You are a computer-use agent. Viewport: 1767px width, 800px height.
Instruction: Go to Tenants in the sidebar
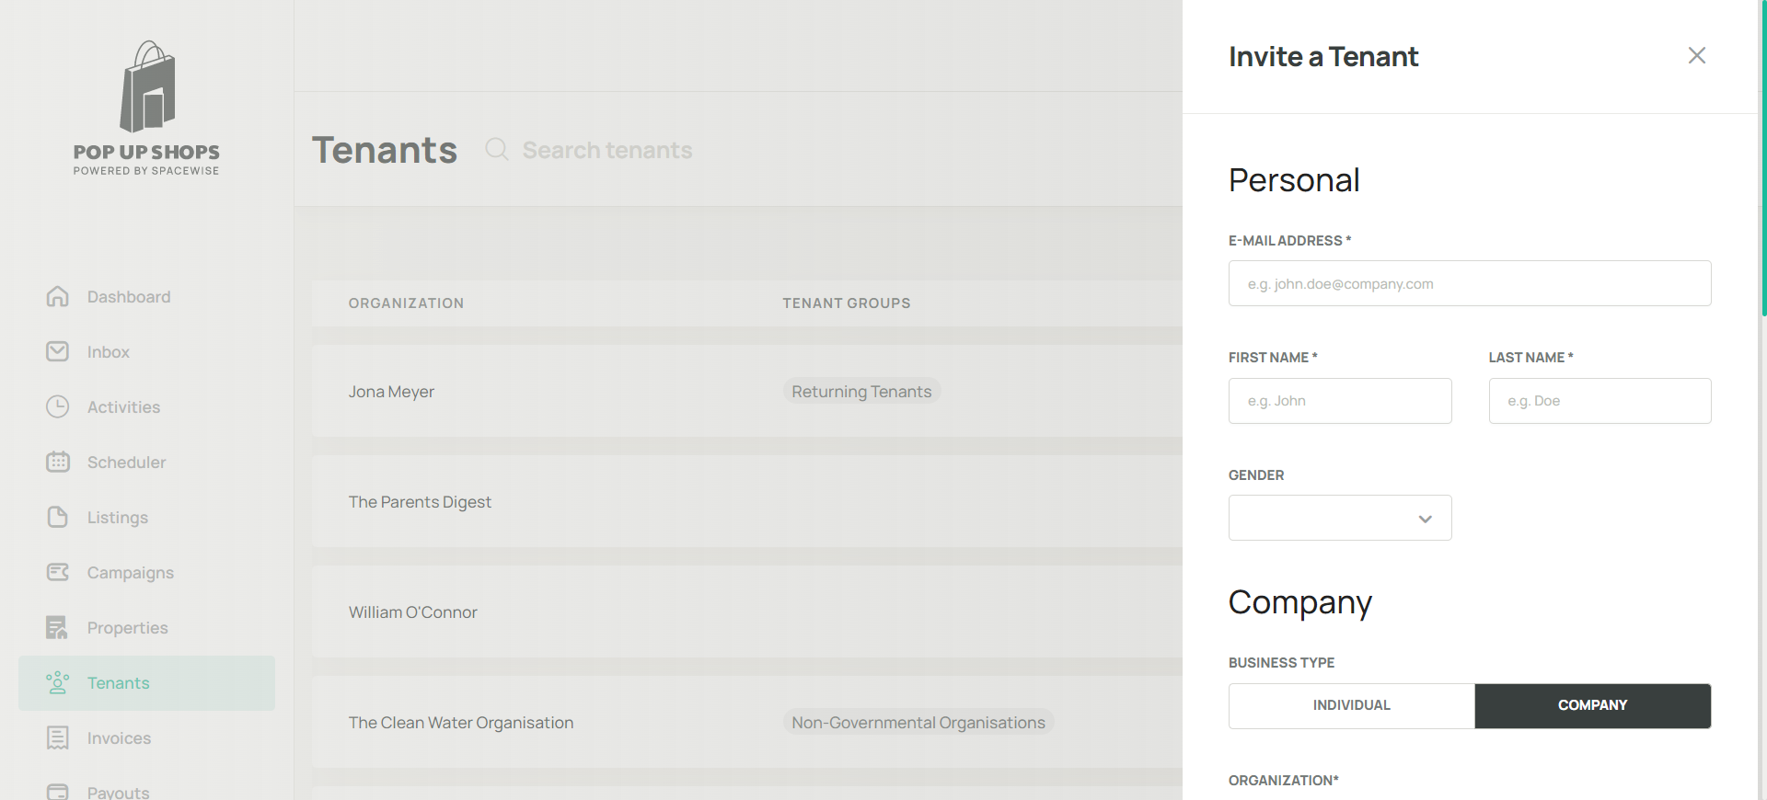118,683
